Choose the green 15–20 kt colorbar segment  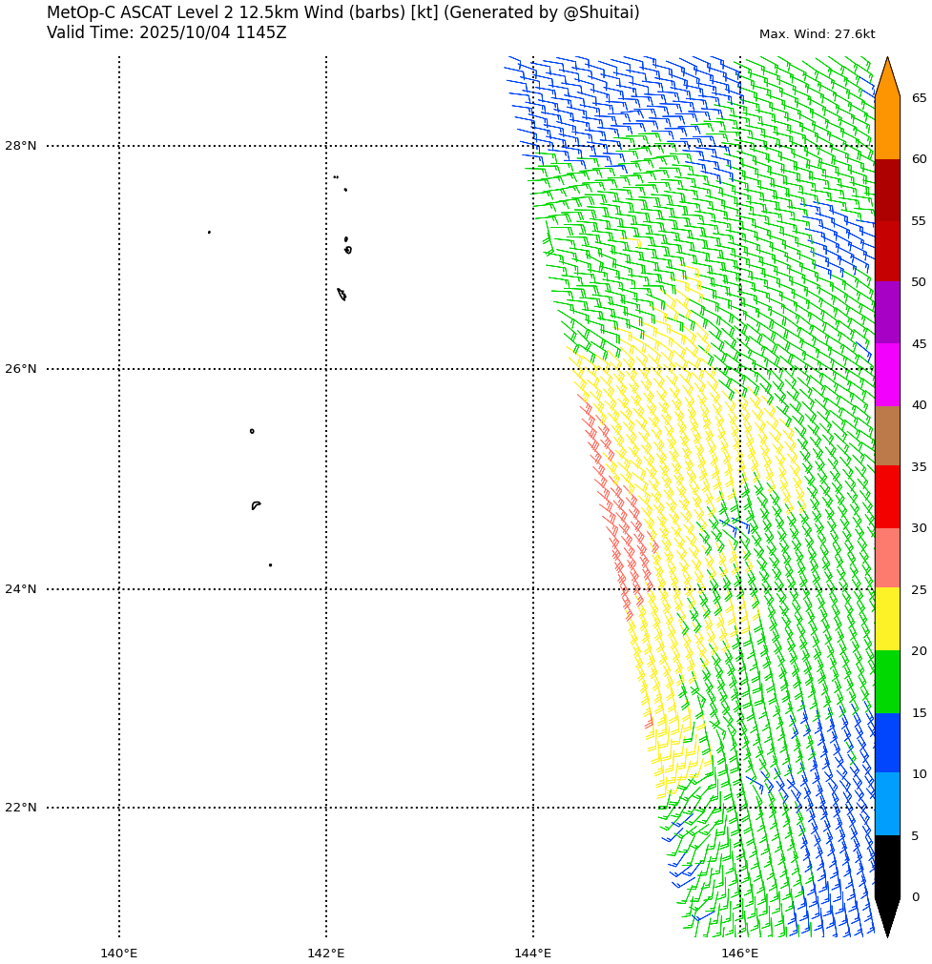point(887,681)
